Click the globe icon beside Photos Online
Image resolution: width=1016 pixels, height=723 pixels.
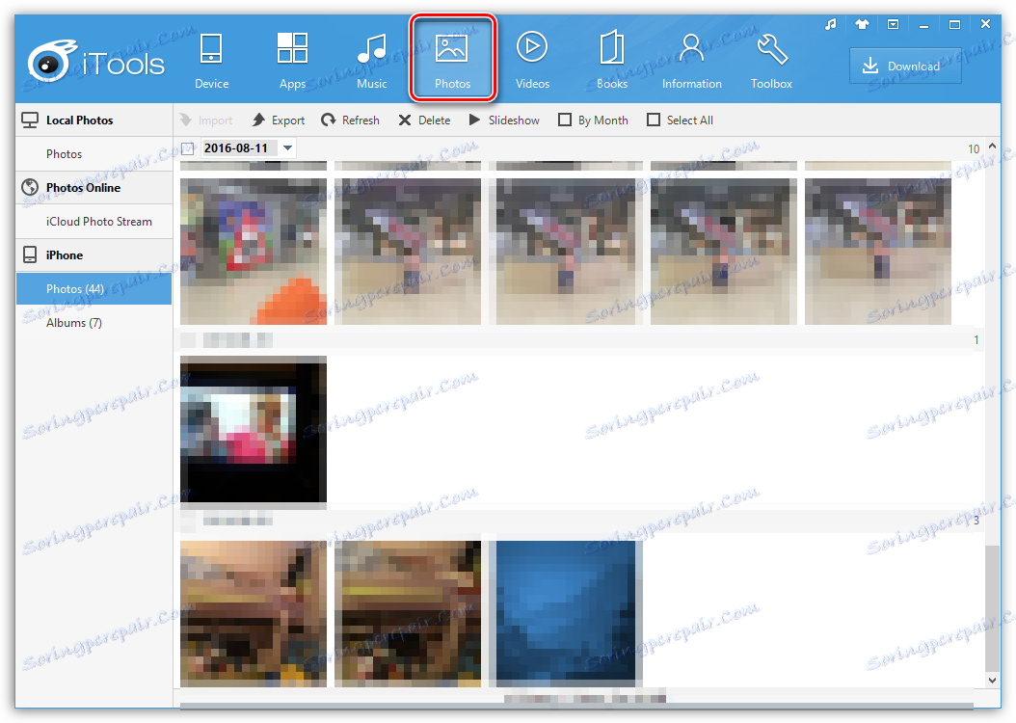tap(30, 187)
